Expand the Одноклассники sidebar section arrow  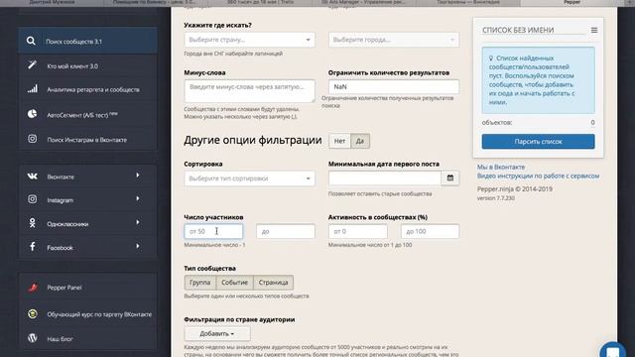138,222
